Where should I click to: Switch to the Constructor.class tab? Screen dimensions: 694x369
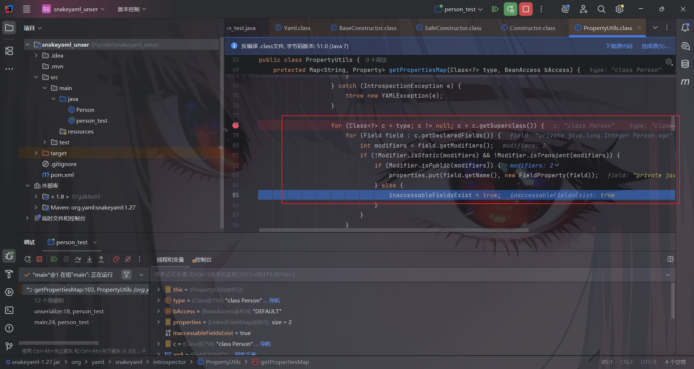point(528,28)
